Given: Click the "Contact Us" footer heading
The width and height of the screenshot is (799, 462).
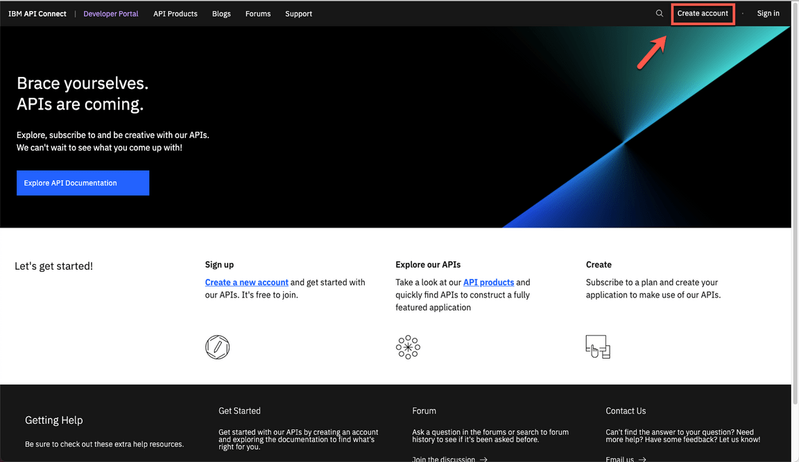Looking at the screenshot, I should (x=626, y=411).
